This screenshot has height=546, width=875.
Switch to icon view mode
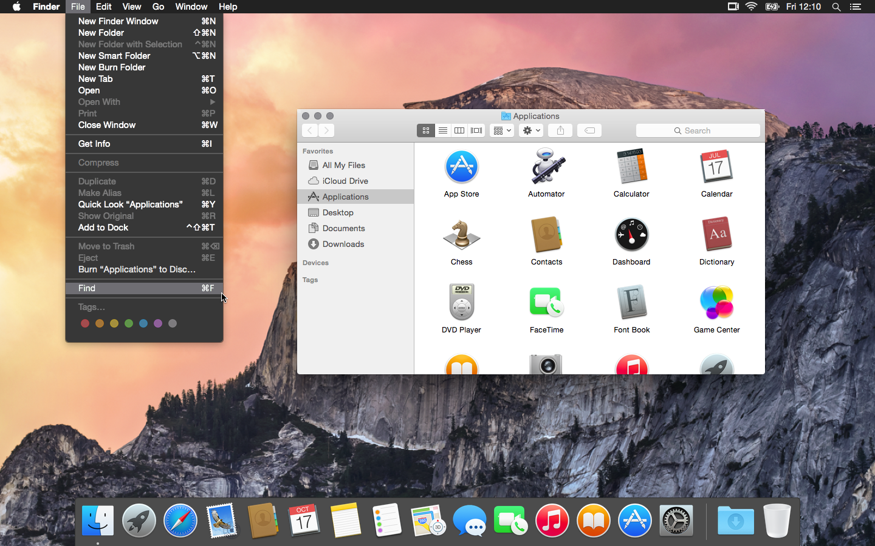(x=425, y=130)
